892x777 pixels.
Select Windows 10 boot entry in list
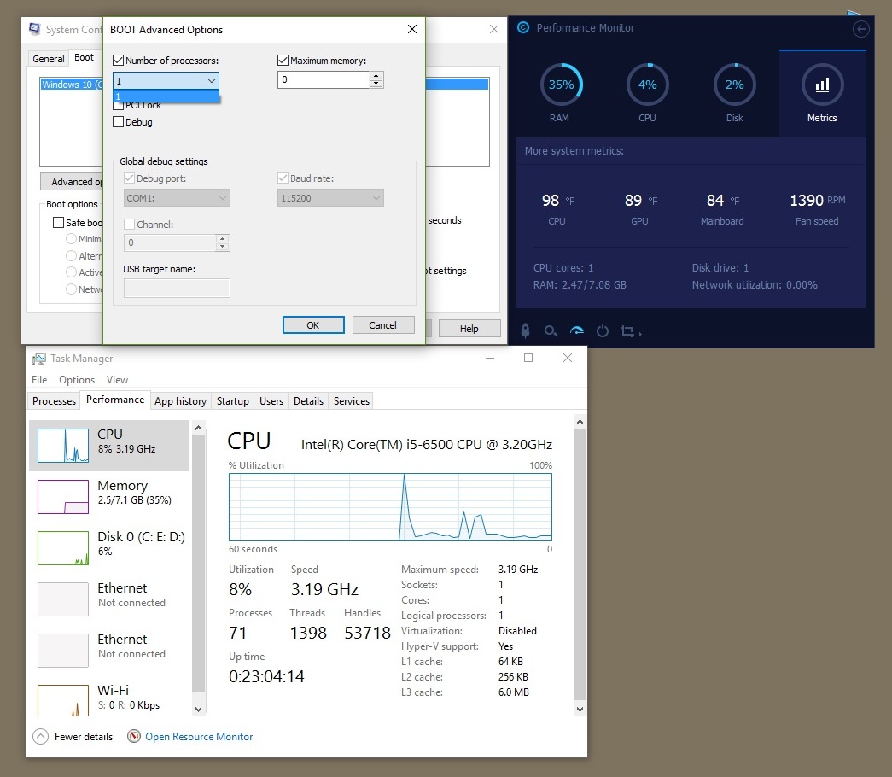[72, 85]
